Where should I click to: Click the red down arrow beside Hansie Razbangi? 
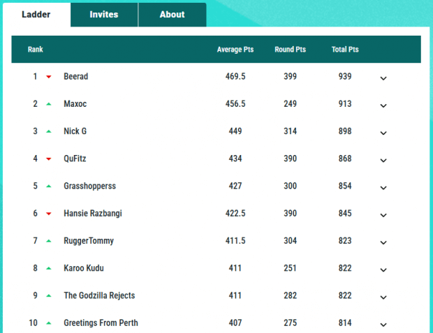[x=49, y=214]
